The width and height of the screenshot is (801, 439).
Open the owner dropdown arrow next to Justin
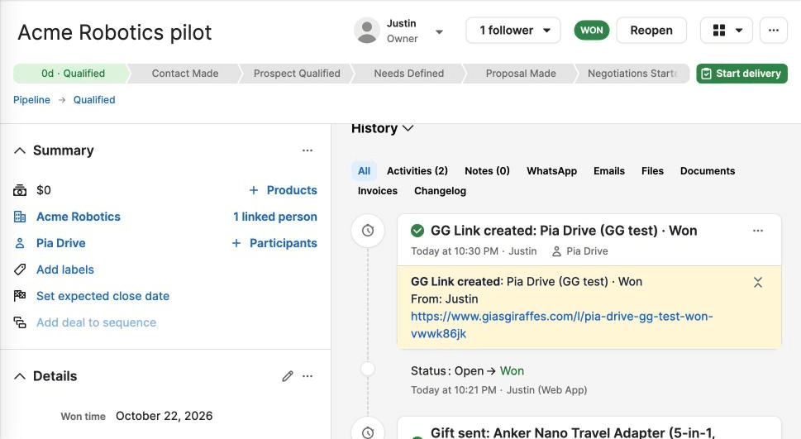pos(439,31)
